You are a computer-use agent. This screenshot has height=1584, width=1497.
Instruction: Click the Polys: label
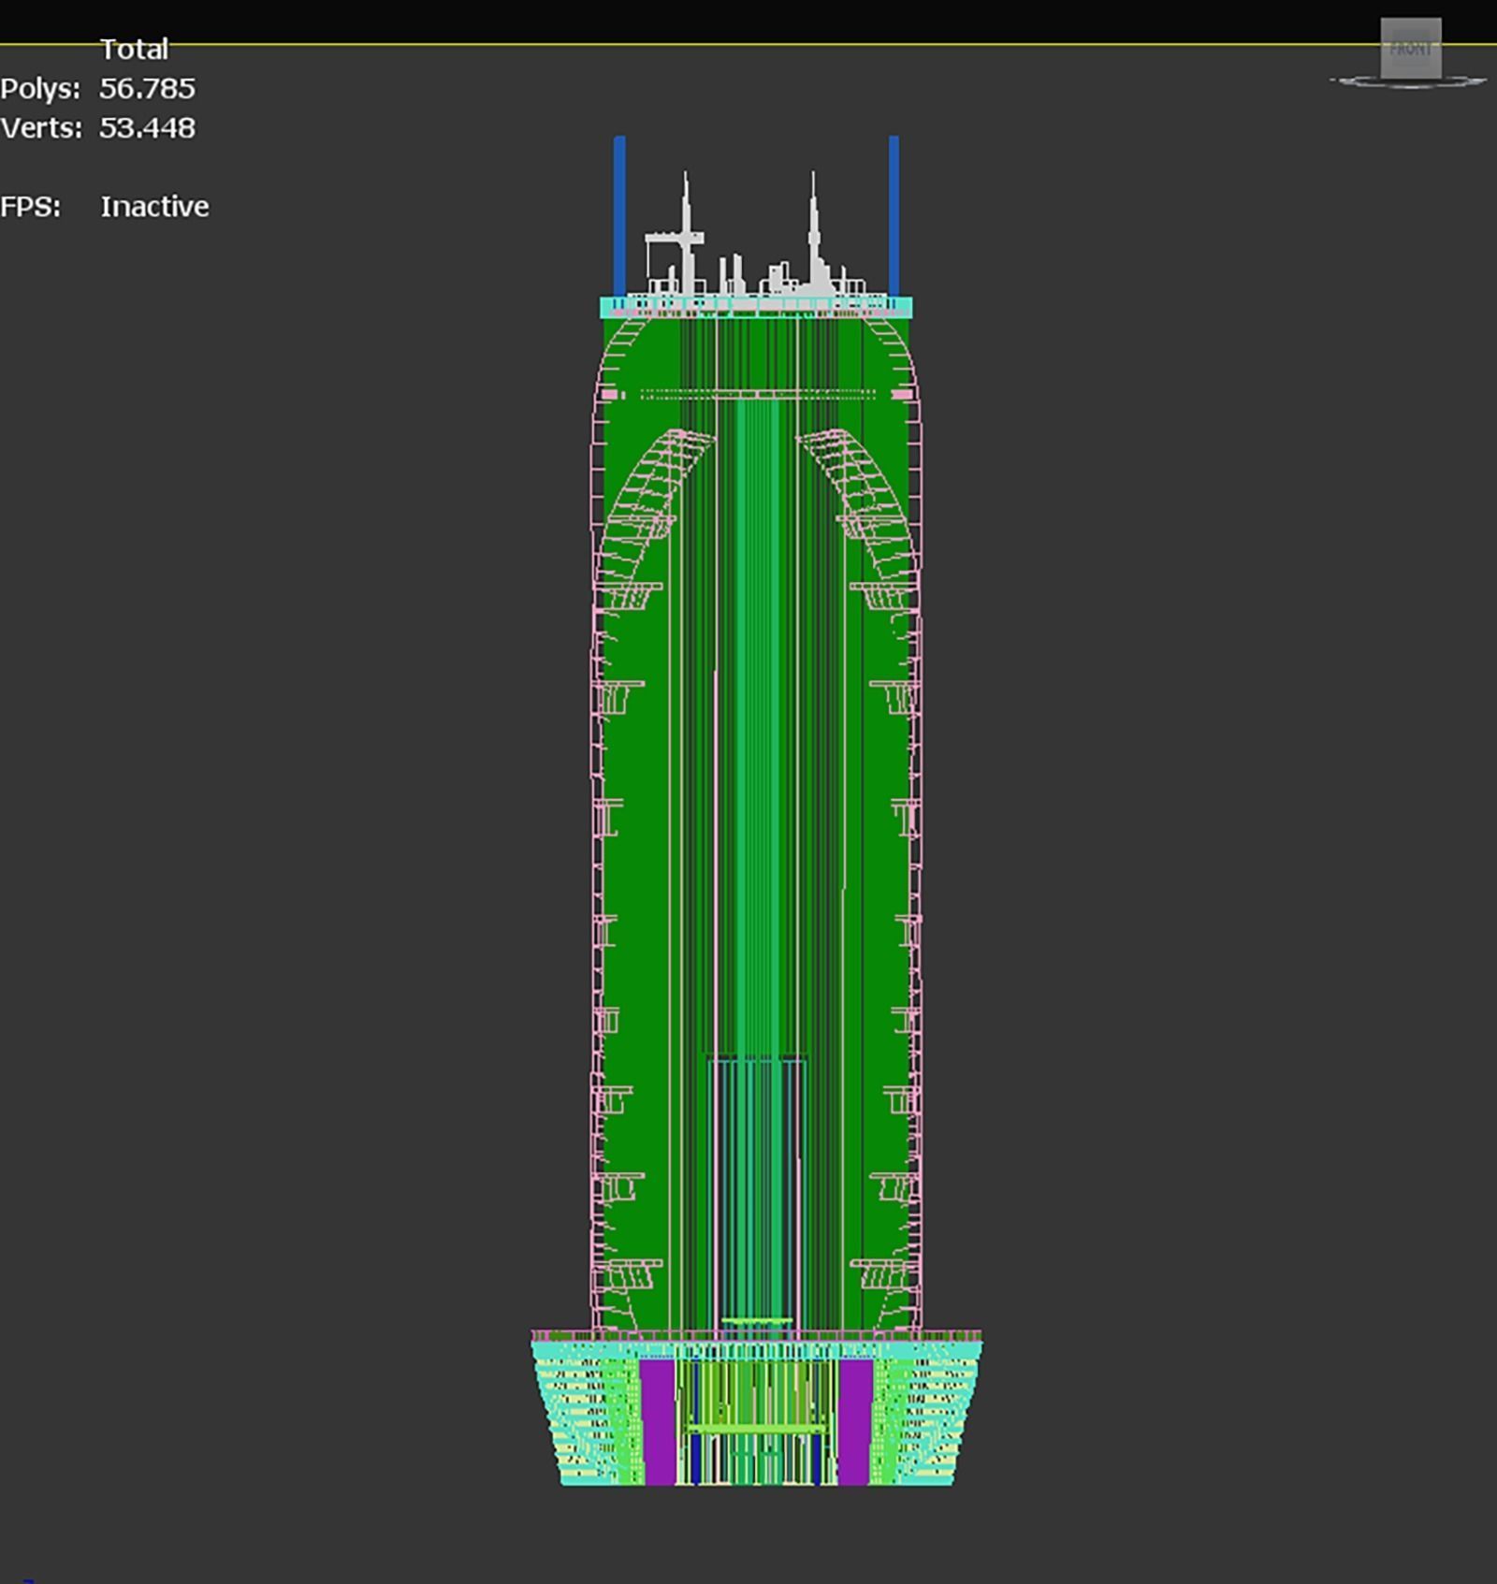pos(40,89)
